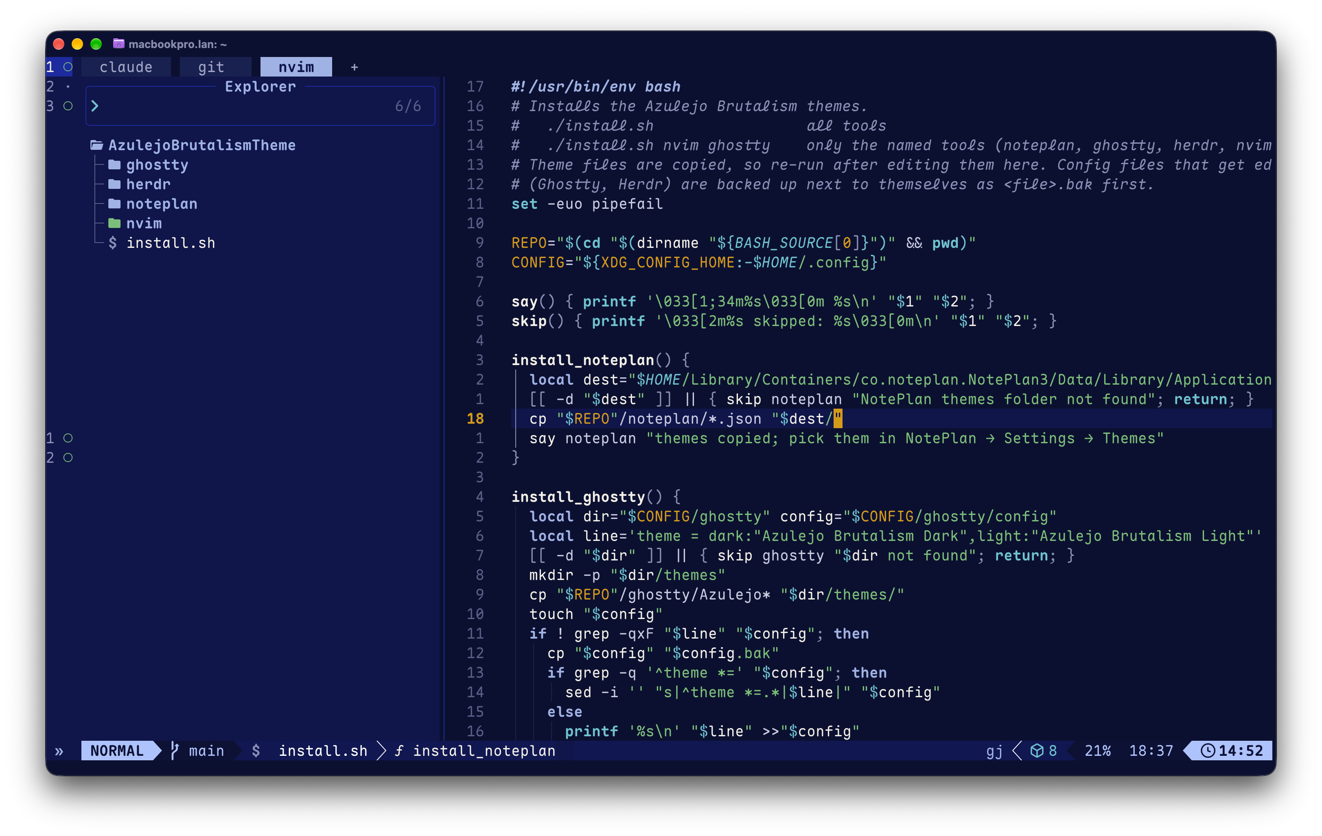
Task: Close the terminal window with the red button
Action: [59, 44]
